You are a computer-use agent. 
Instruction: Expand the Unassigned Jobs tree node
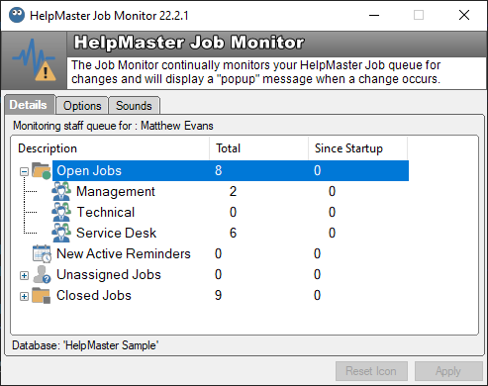click(x=24, y=275)
